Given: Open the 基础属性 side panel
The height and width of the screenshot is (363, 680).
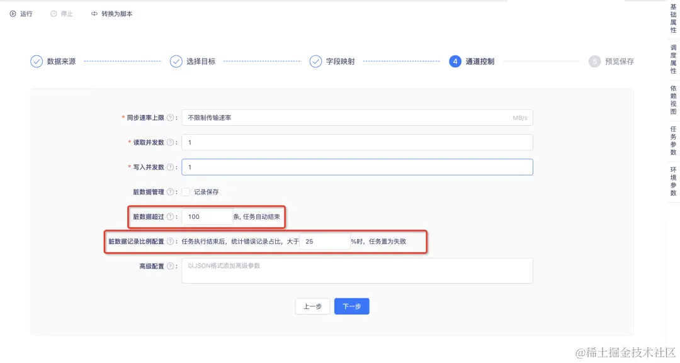Looking at the screenshot, I should [673, 19].
